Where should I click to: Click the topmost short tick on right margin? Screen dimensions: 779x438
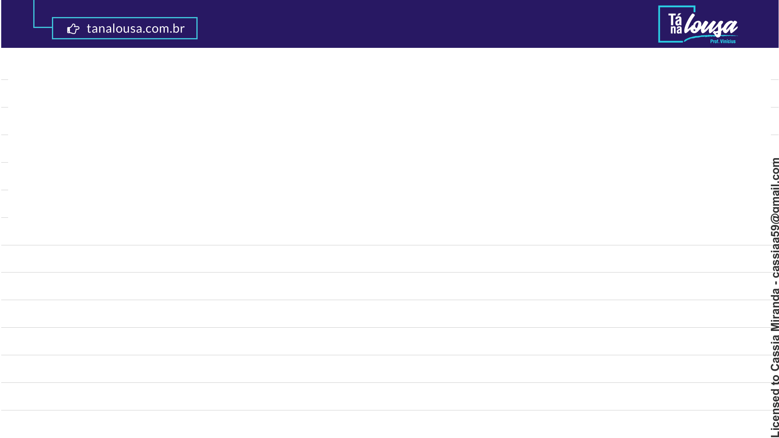coord(774,79)
